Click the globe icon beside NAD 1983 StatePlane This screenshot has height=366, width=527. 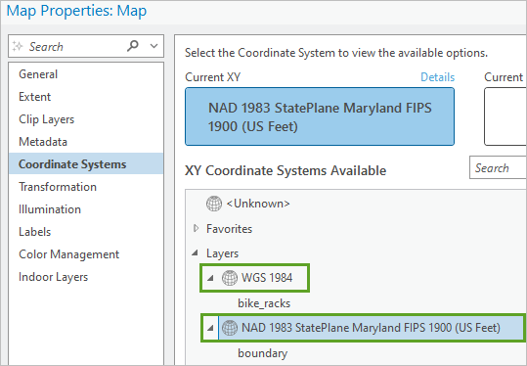point(230,328)
